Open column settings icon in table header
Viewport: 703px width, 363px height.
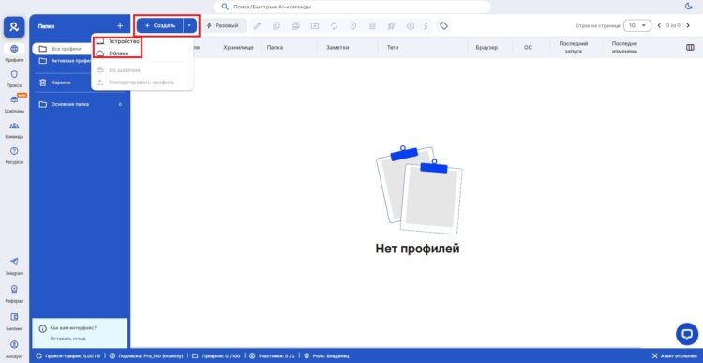tap(690, 47)
